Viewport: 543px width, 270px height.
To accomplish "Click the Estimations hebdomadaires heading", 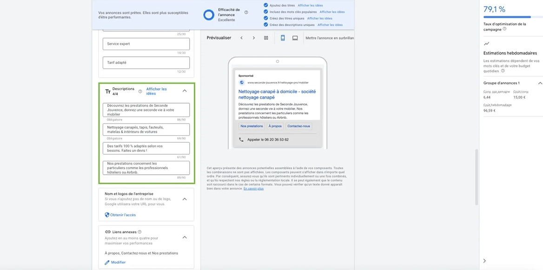I will pyautogui.click(x=510, y=53).
